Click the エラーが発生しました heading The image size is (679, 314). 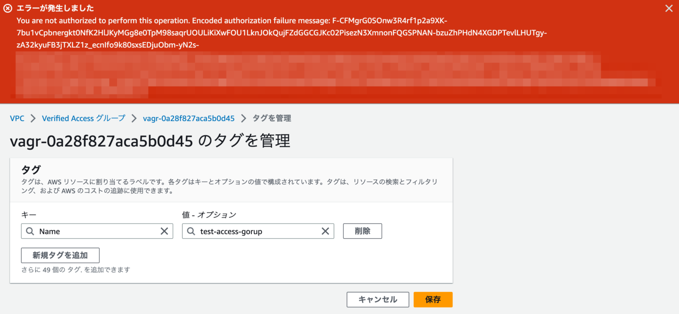(55, 8)
